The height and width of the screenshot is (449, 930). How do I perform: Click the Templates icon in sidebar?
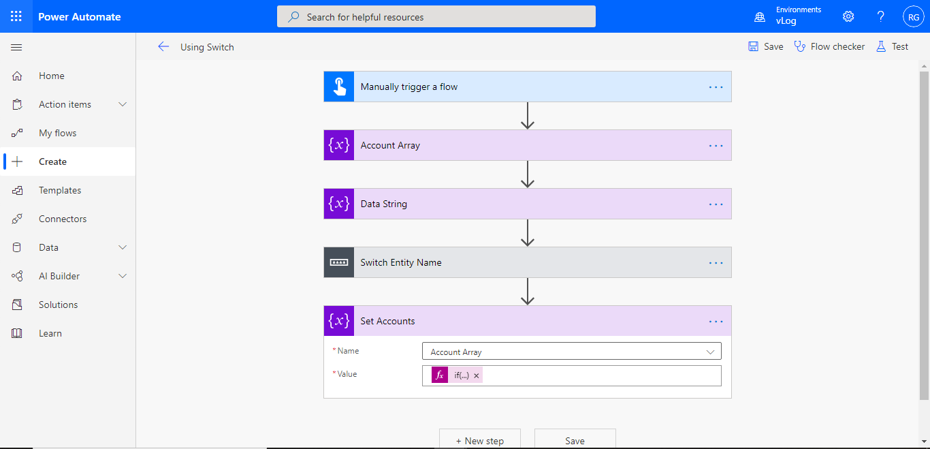pyautogui.click(x=17, y=190)
